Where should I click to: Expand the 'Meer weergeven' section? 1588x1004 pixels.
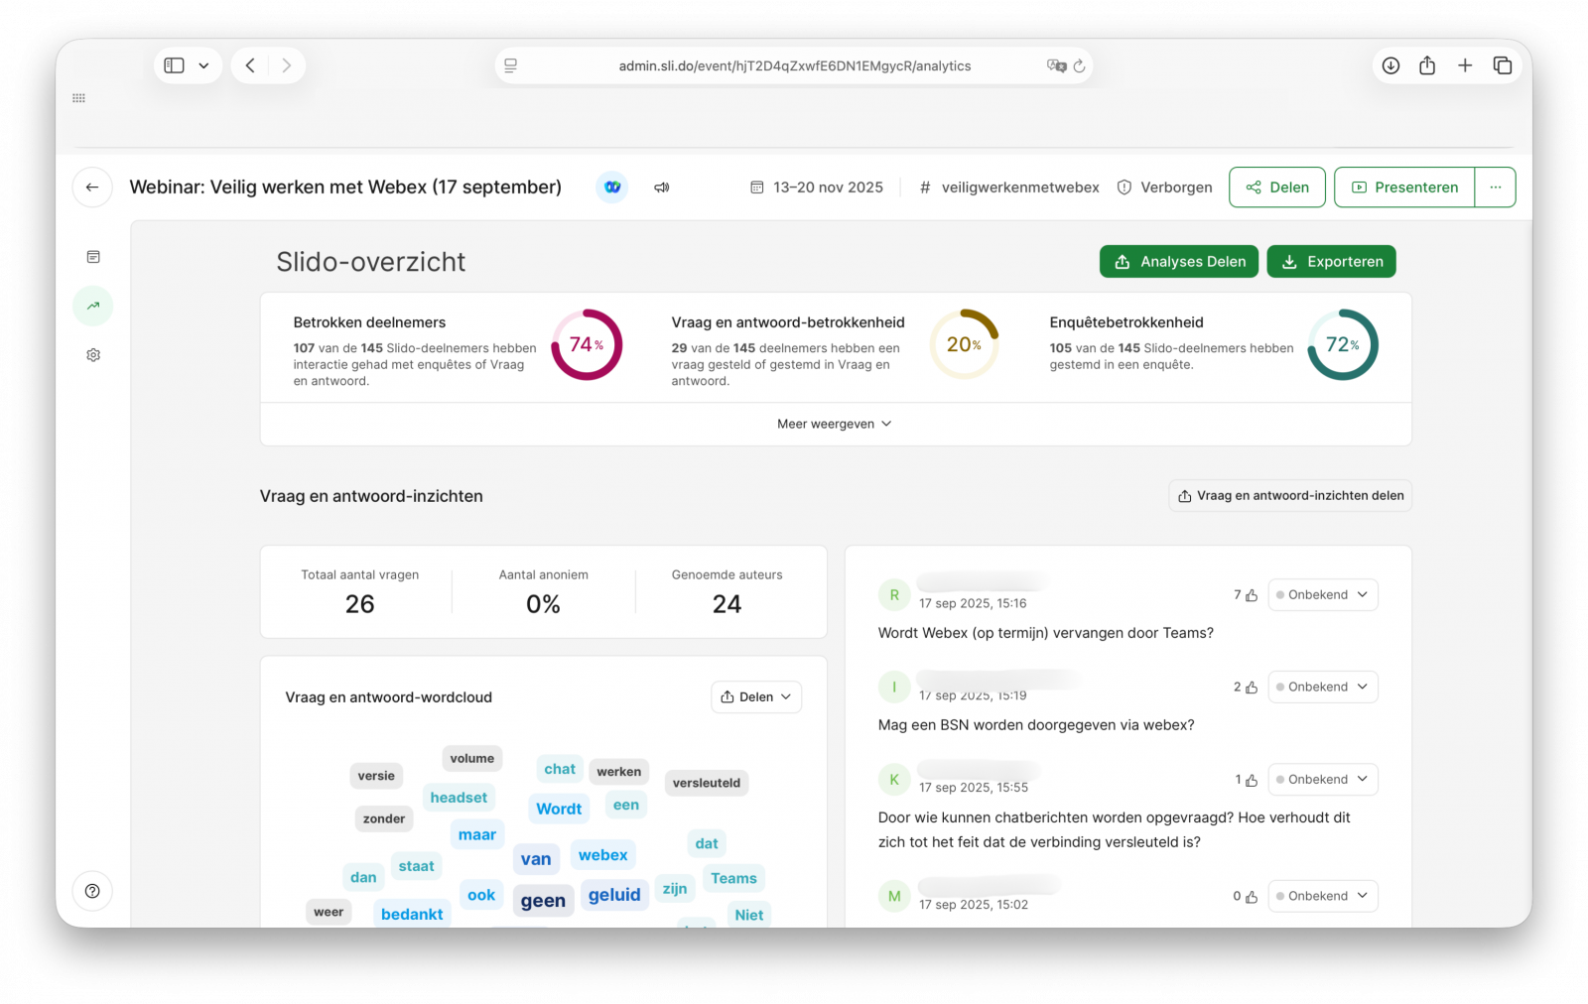tap(834, 424)
